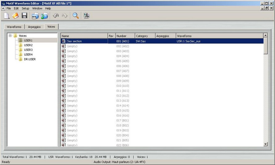This screenshot has height=165, width=275.
Task: Sort list by Category column header
Action: (145, 36)
